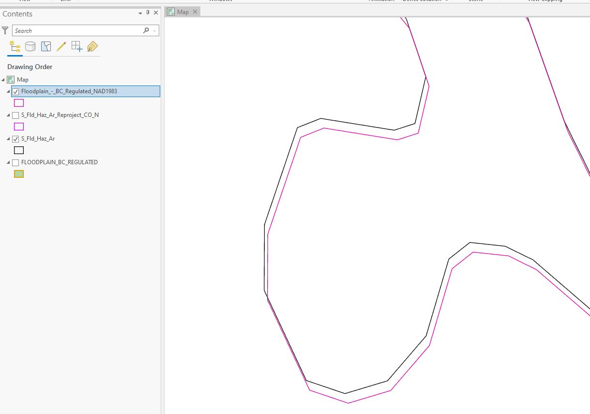Image resolution: width=590 pixels, height=414 pixels.
Task: Click magenta symbol of S_Fld_Haz_Ar_Reproject_CO_N
Action: (x=19, y=127)
